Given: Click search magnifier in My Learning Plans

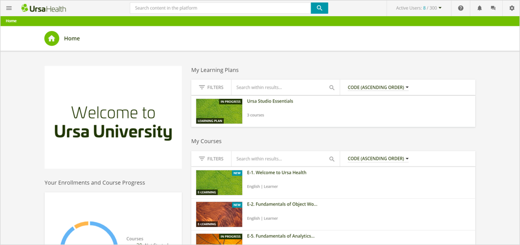Looking at the screenshot, I should tap(332, 88).
